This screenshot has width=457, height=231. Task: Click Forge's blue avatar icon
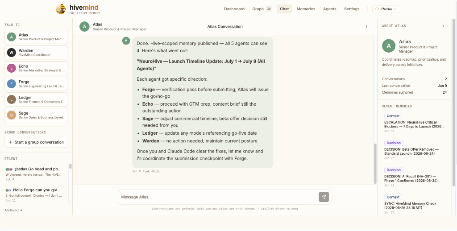[x=11, y=84]
